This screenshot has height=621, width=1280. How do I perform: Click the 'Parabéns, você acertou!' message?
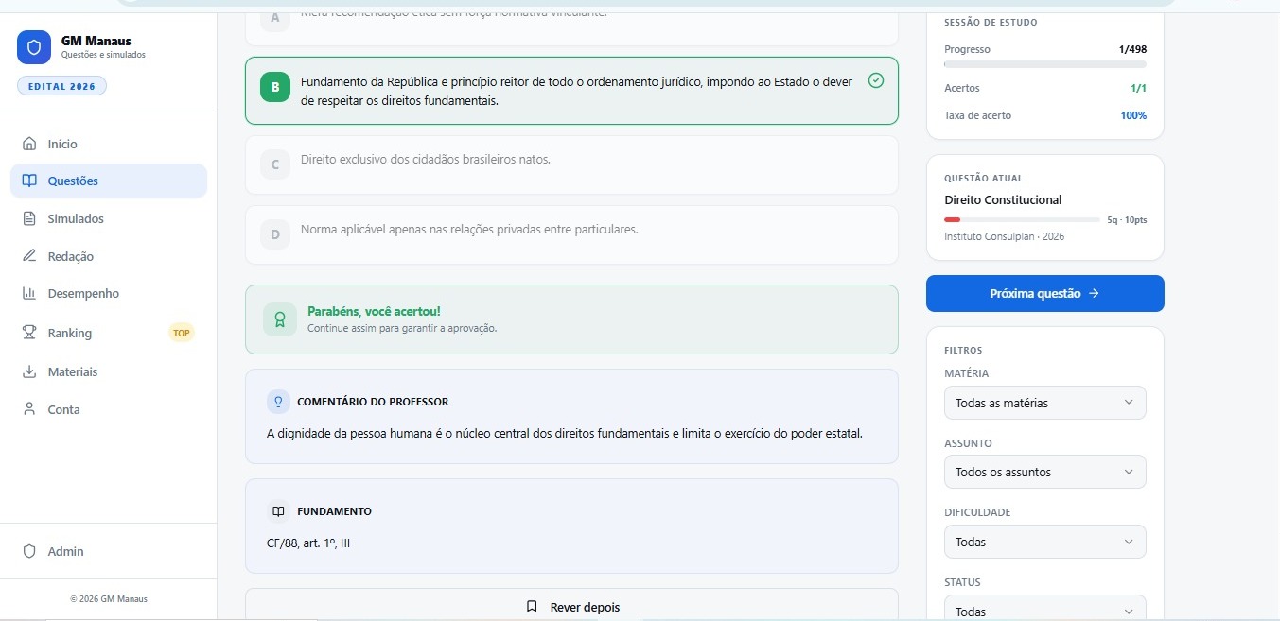pos(374,311)
